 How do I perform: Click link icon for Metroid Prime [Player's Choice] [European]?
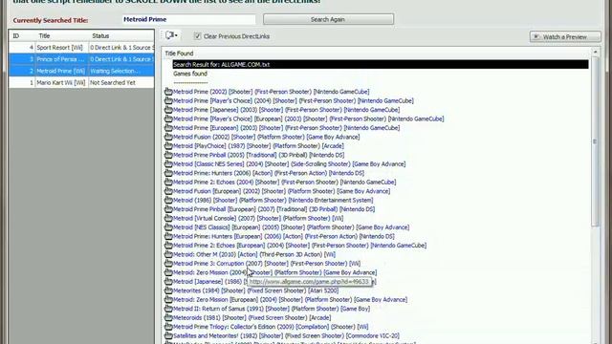coord(168,118)
